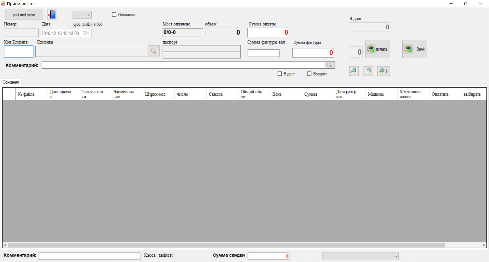Screen dimensions: 489x262
Task: Click the Оплатить column header
Action: 440,94
